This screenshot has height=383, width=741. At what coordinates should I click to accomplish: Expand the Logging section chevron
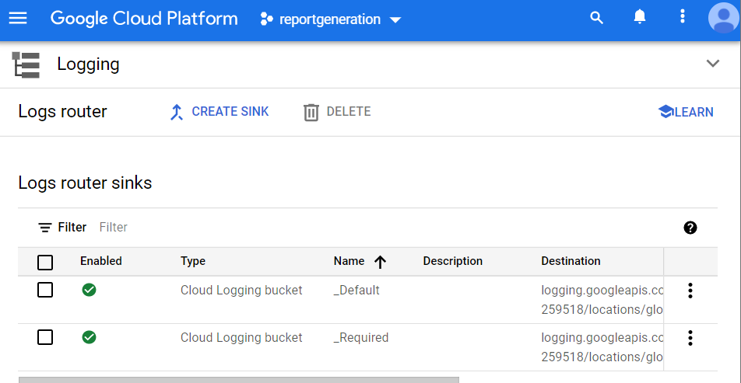point(712,64)
